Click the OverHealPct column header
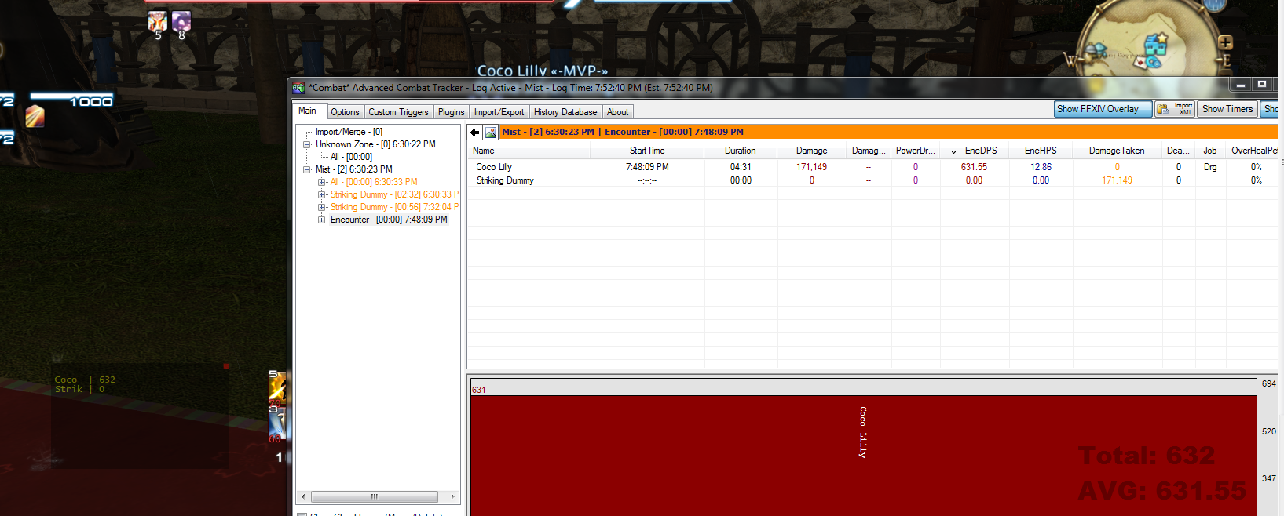 (x=1254, y=151)
